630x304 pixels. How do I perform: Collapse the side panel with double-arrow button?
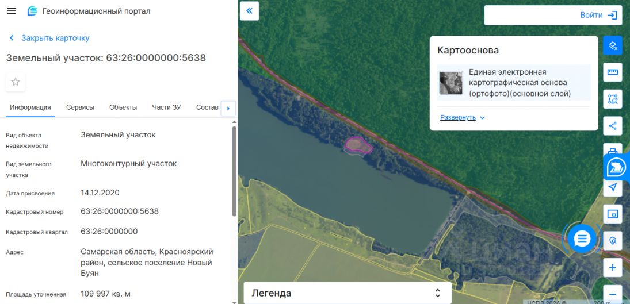click(249, 11)
